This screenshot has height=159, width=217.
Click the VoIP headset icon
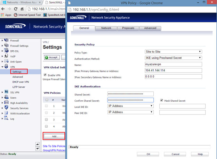click(x=6, y=56)
